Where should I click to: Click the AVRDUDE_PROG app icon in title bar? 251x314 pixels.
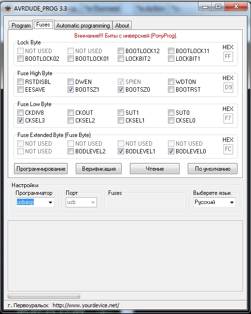point(8,9)
